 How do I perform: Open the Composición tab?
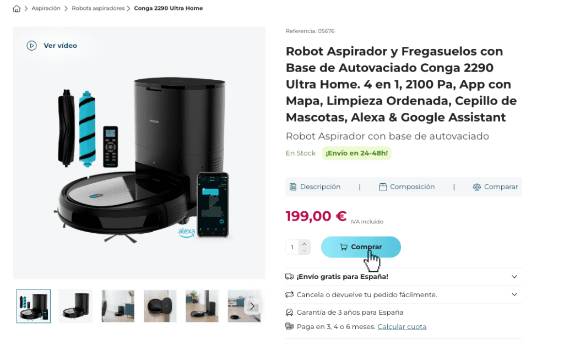tap(407, 187)
